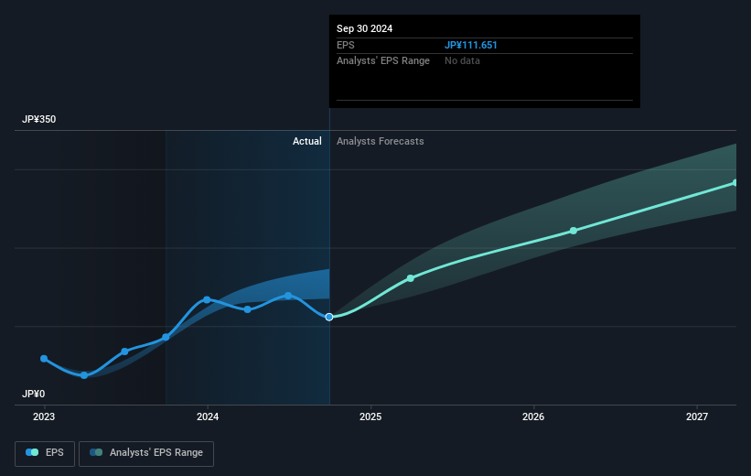Select the lowest EPS data point in 2023
This screenshot has height=476, width=751.
tap(84, 375)
